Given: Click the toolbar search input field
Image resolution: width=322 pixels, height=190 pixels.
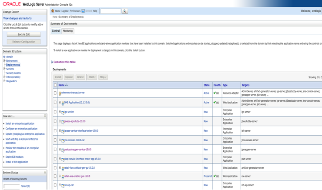Looking at the screenshot, I should (111, 11).
